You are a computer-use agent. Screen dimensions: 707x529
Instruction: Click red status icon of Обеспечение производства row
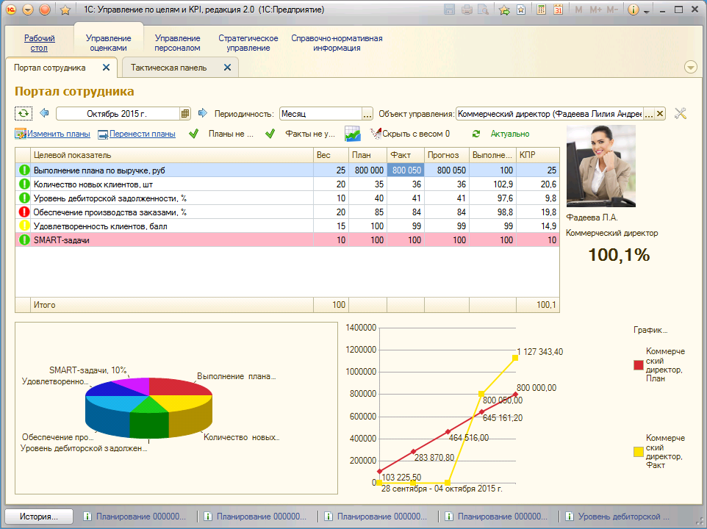pyautogui.click(x=24, y=212)
